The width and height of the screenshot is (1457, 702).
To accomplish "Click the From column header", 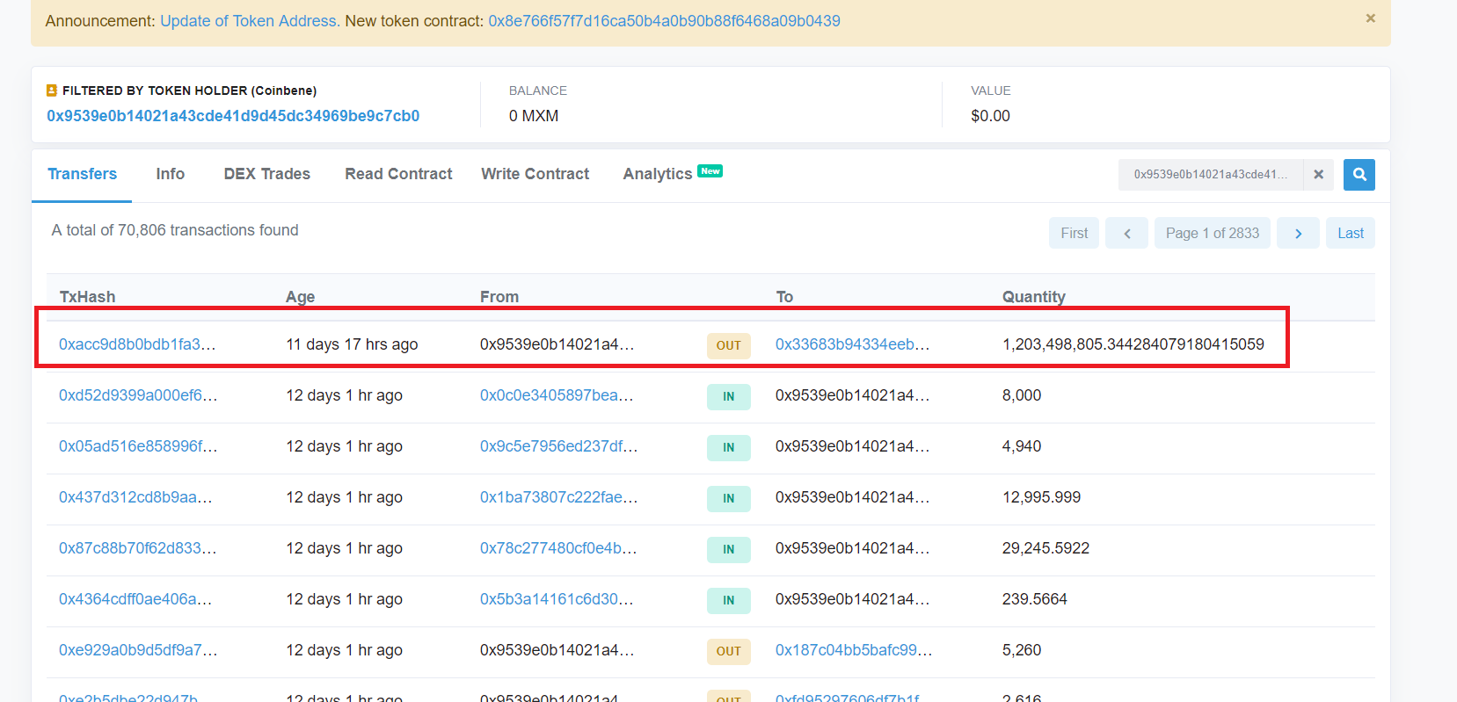I will 499,297.
